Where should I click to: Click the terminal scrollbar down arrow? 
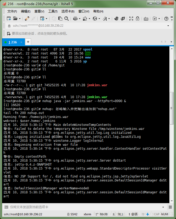click(172, 201)
